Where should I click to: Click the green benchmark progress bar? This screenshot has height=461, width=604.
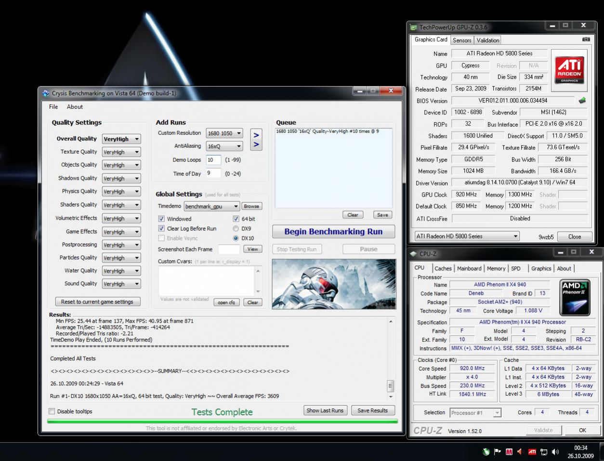click(223, 421)
